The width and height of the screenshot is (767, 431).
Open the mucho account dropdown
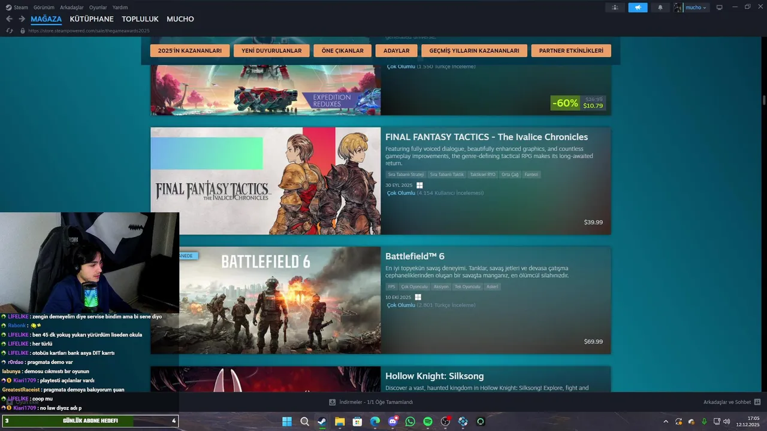point(696,8)
